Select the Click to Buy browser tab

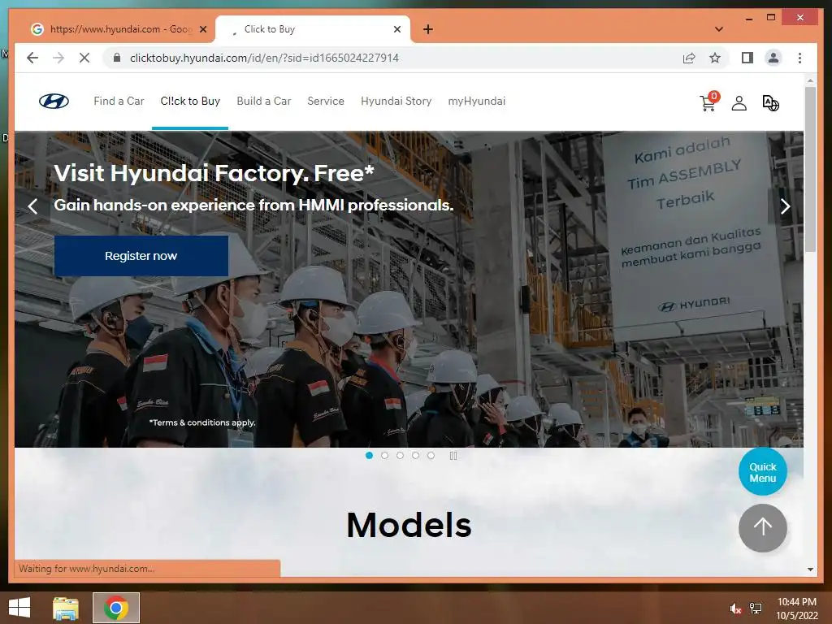313,29
